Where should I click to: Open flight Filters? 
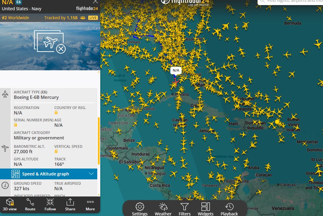184,209
